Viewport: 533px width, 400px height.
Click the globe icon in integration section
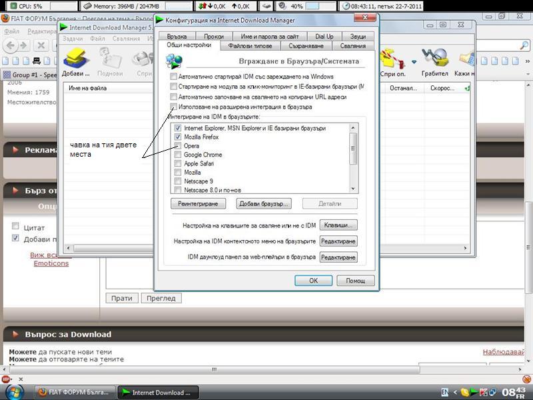pos(174,61)
